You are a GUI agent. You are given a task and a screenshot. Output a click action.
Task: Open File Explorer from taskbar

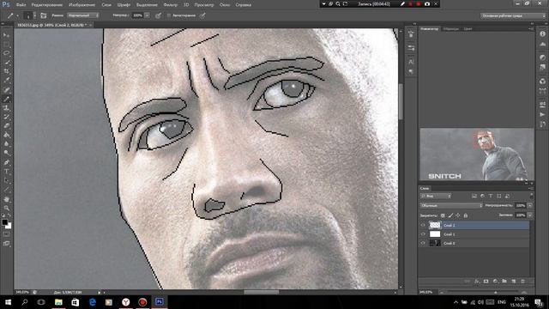pyautogui.click(x=58, y=302)
